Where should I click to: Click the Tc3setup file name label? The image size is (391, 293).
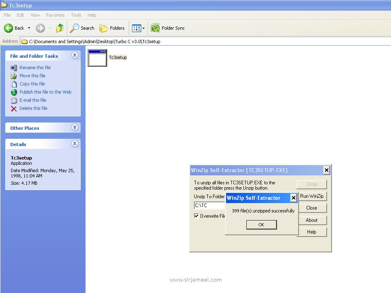[x=118, y=57]
